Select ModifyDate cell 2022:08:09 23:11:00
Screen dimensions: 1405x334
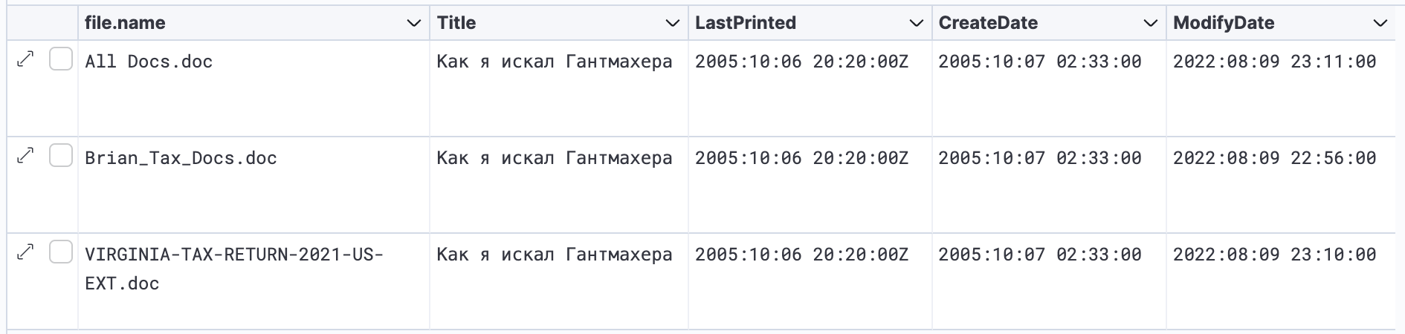coord(1274,62)
